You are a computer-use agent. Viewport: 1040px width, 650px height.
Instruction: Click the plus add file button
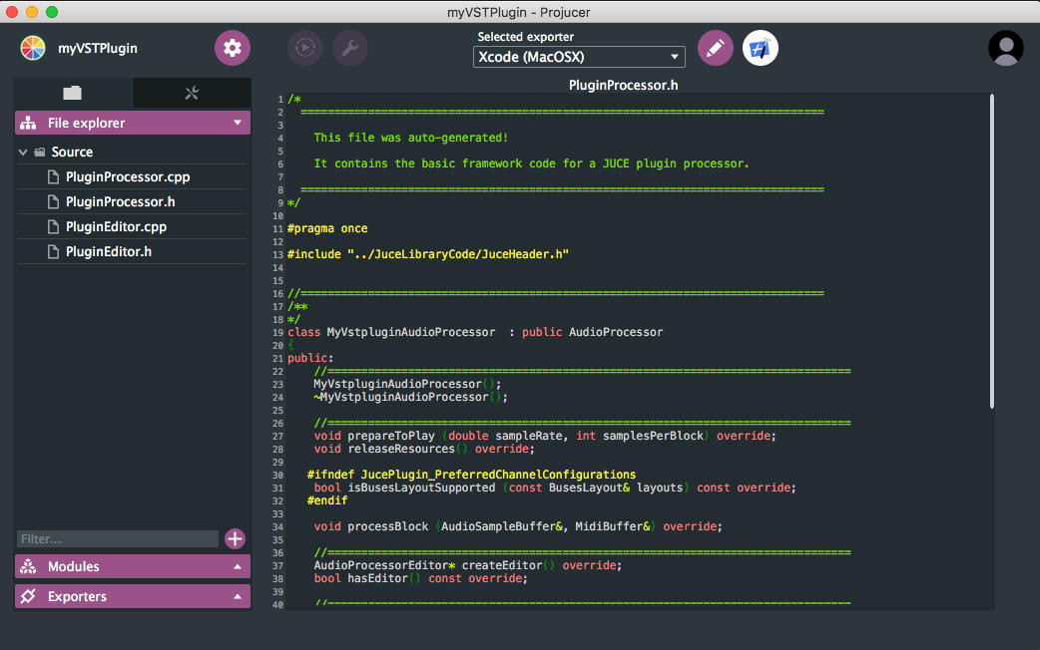coord(235,538)
